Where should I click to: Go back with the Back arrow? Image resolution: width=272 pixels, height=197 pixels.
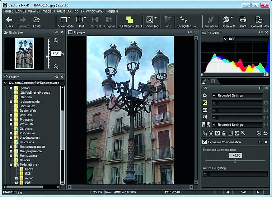point(10,20)
